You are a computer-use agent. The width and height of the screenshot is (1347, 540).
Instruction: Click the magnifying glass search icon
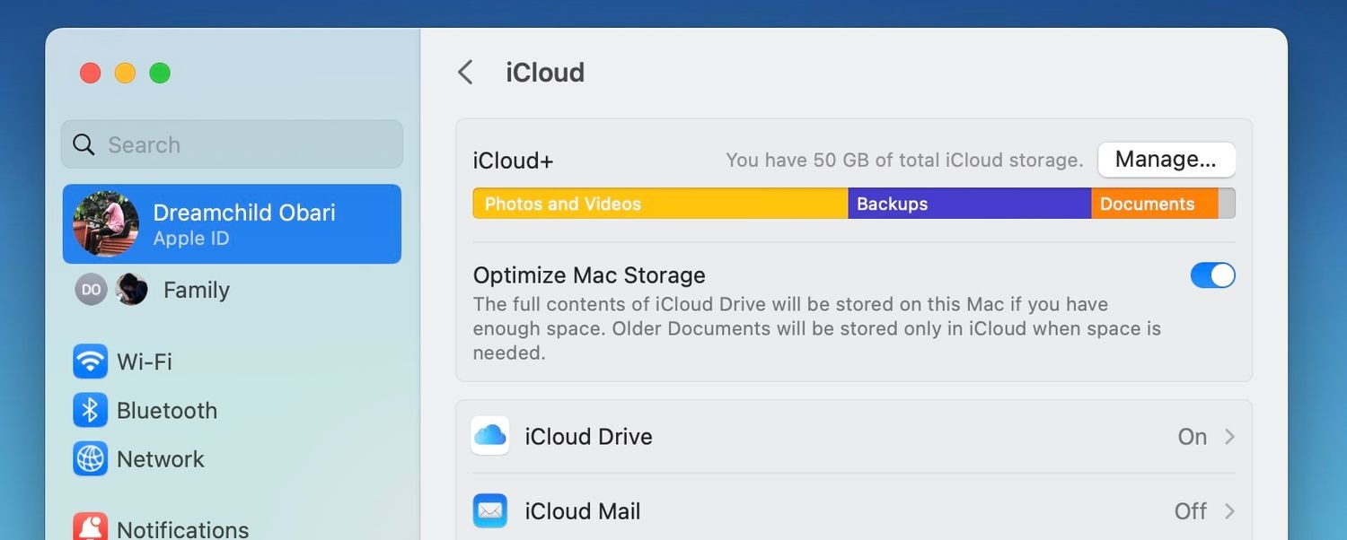[x=84, y=144]
